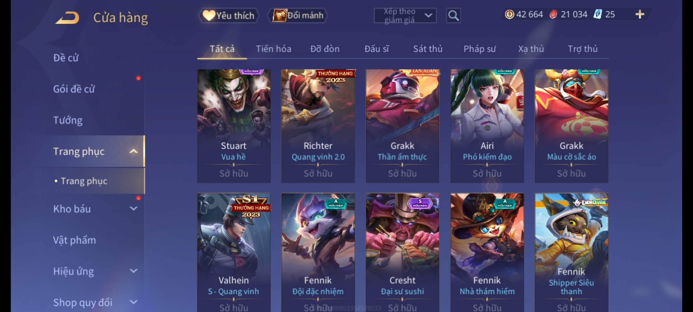Open the search magnifier icon
This screenshot has height=312, width=693.
(453, 16)
